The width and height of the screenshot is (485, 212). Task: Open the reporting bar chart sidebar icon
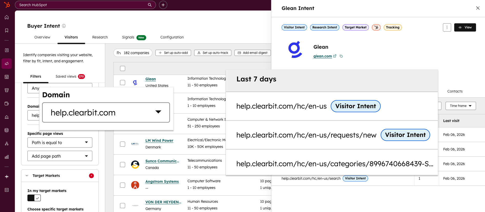[7, 157]
